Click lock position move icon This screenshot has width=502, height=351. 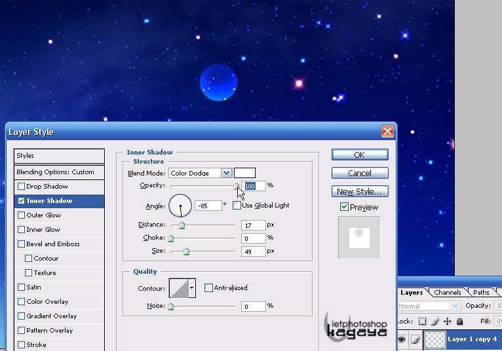(x=447, y=322)
